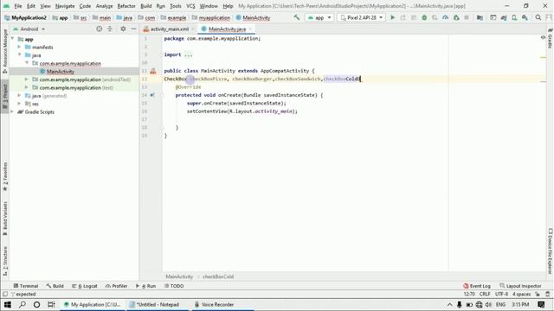Open the Project Structure icon

(480, 17)
